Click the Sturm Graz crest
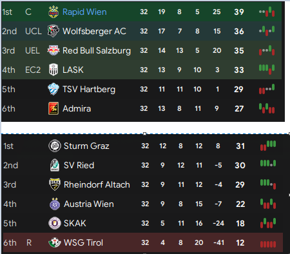Screen dimensions: 290x254 pos(55,146)
